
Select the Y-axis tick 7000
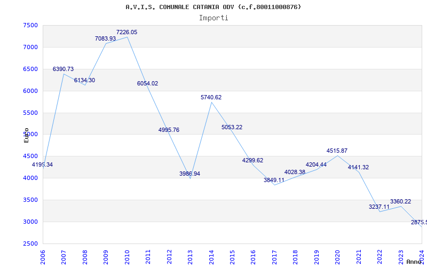tap(30, 47)
